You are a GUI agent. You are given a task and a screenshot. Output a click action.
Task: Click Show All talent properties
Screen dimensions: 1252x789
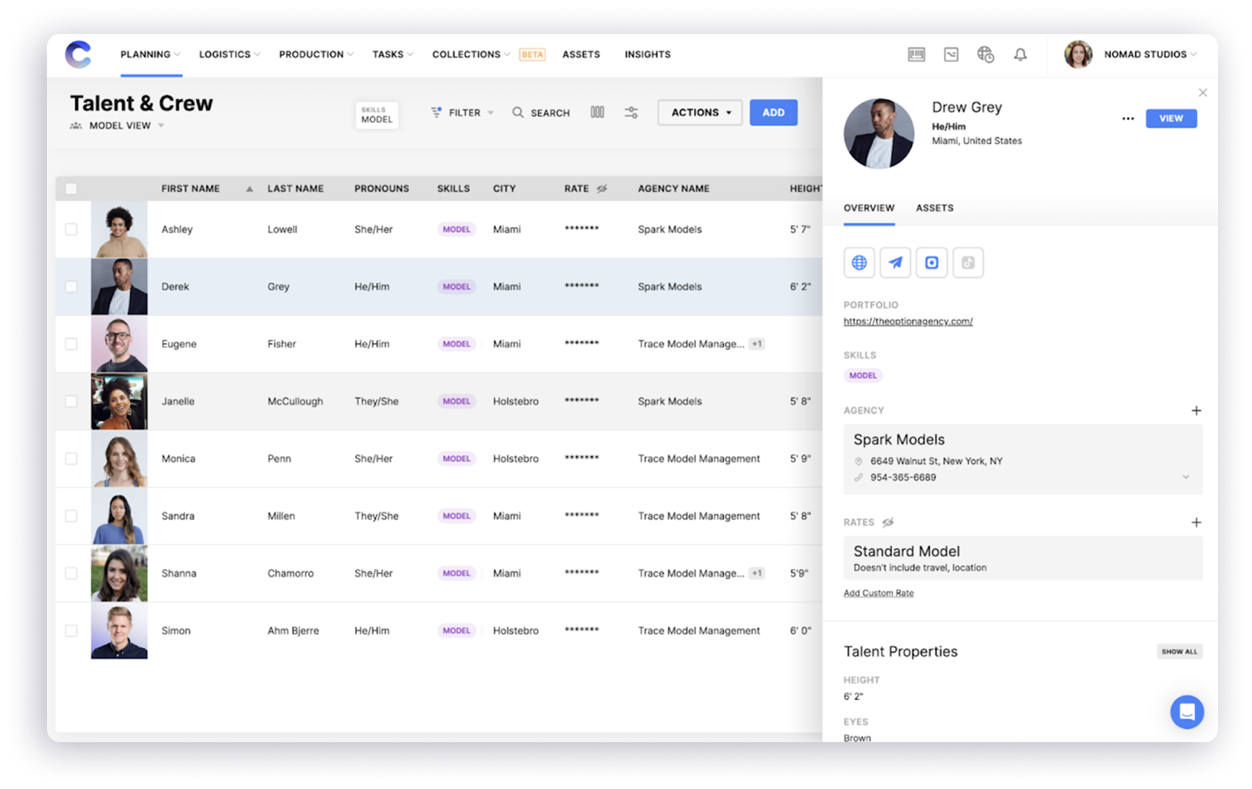tap(1179, 652)
